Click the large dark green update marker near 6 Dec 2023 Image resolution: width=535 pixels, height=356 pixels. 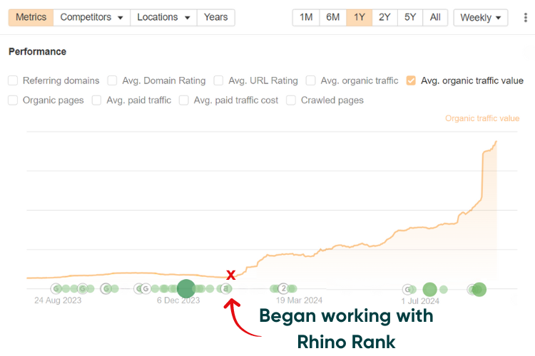(x=186, y=288)
